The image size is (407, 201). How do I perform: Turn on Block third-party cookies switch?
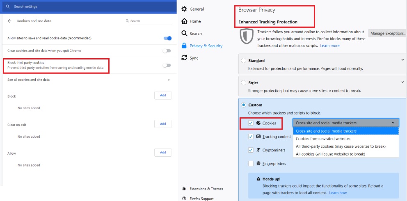167,65
